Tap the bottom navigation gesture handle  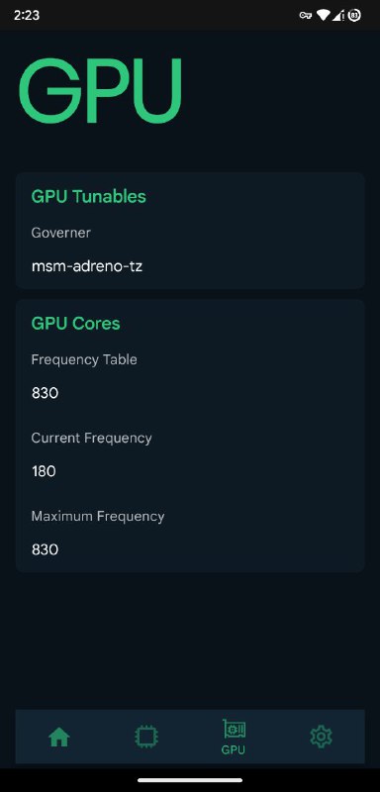[x=190, y=780]
